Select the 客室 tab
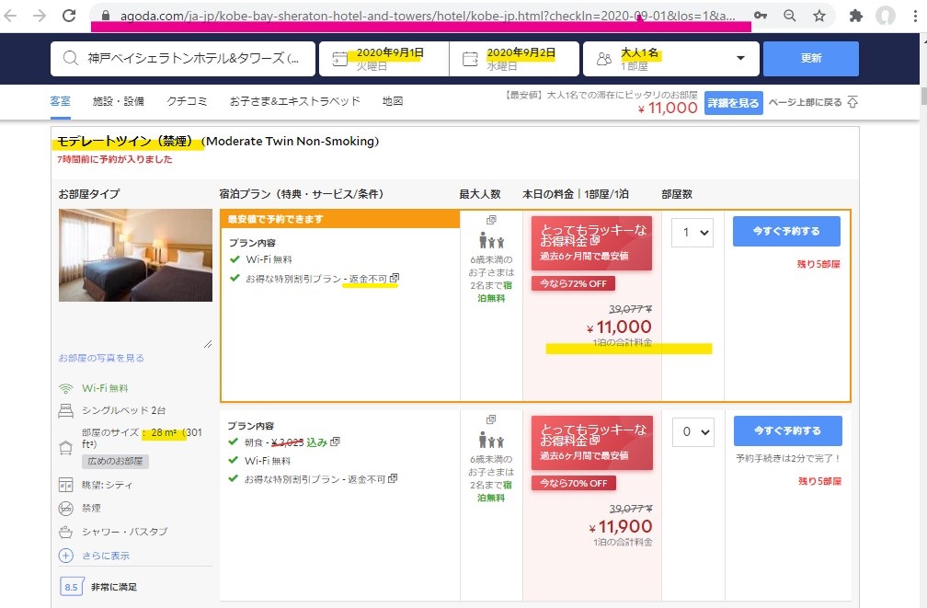Screen dimensions: 927x608 [61, 101]
